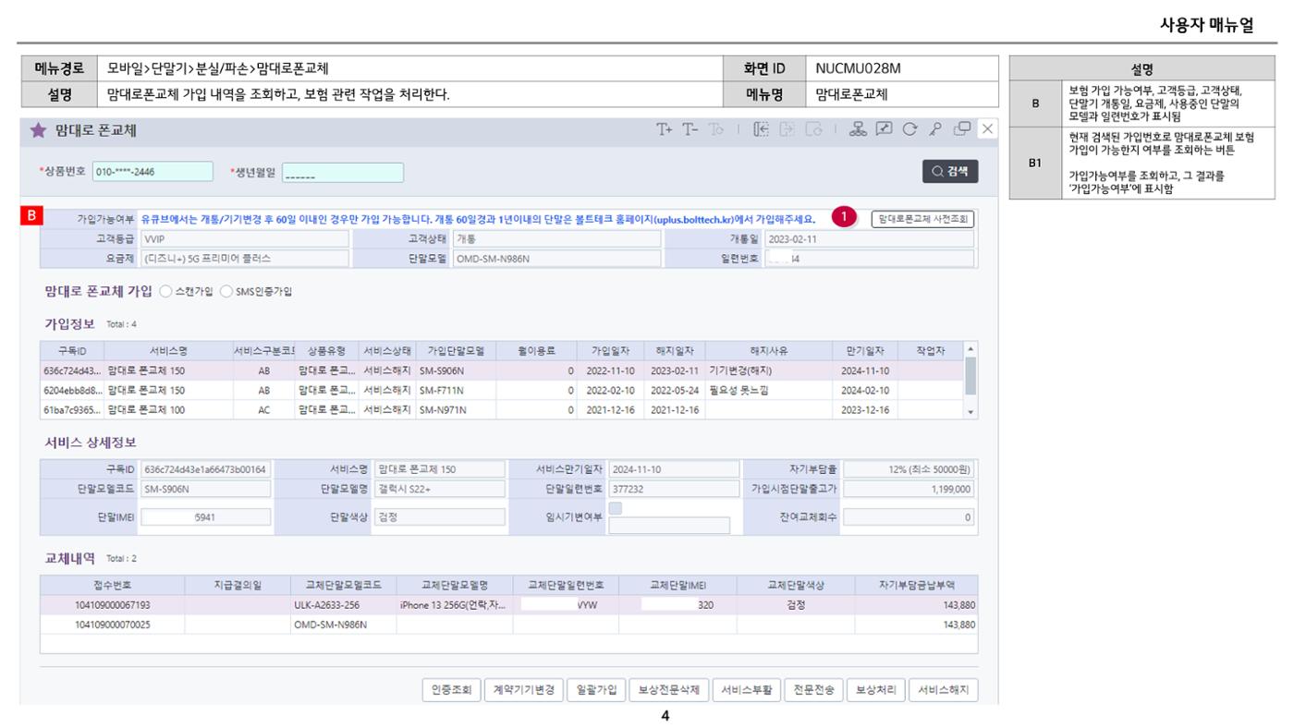Click the 구독ID detail field 636c724d43e1a66473b00164
The image size is (1294, 728).
coord(206,469)
